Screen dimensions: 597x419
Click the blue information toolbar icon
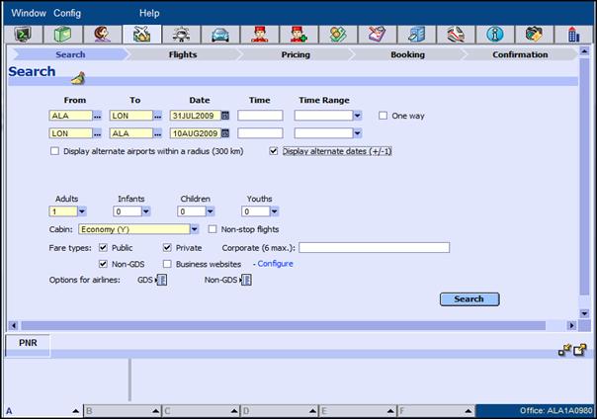[x=495, y=35]
